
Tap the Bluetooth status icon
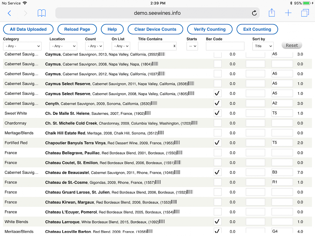291,3
